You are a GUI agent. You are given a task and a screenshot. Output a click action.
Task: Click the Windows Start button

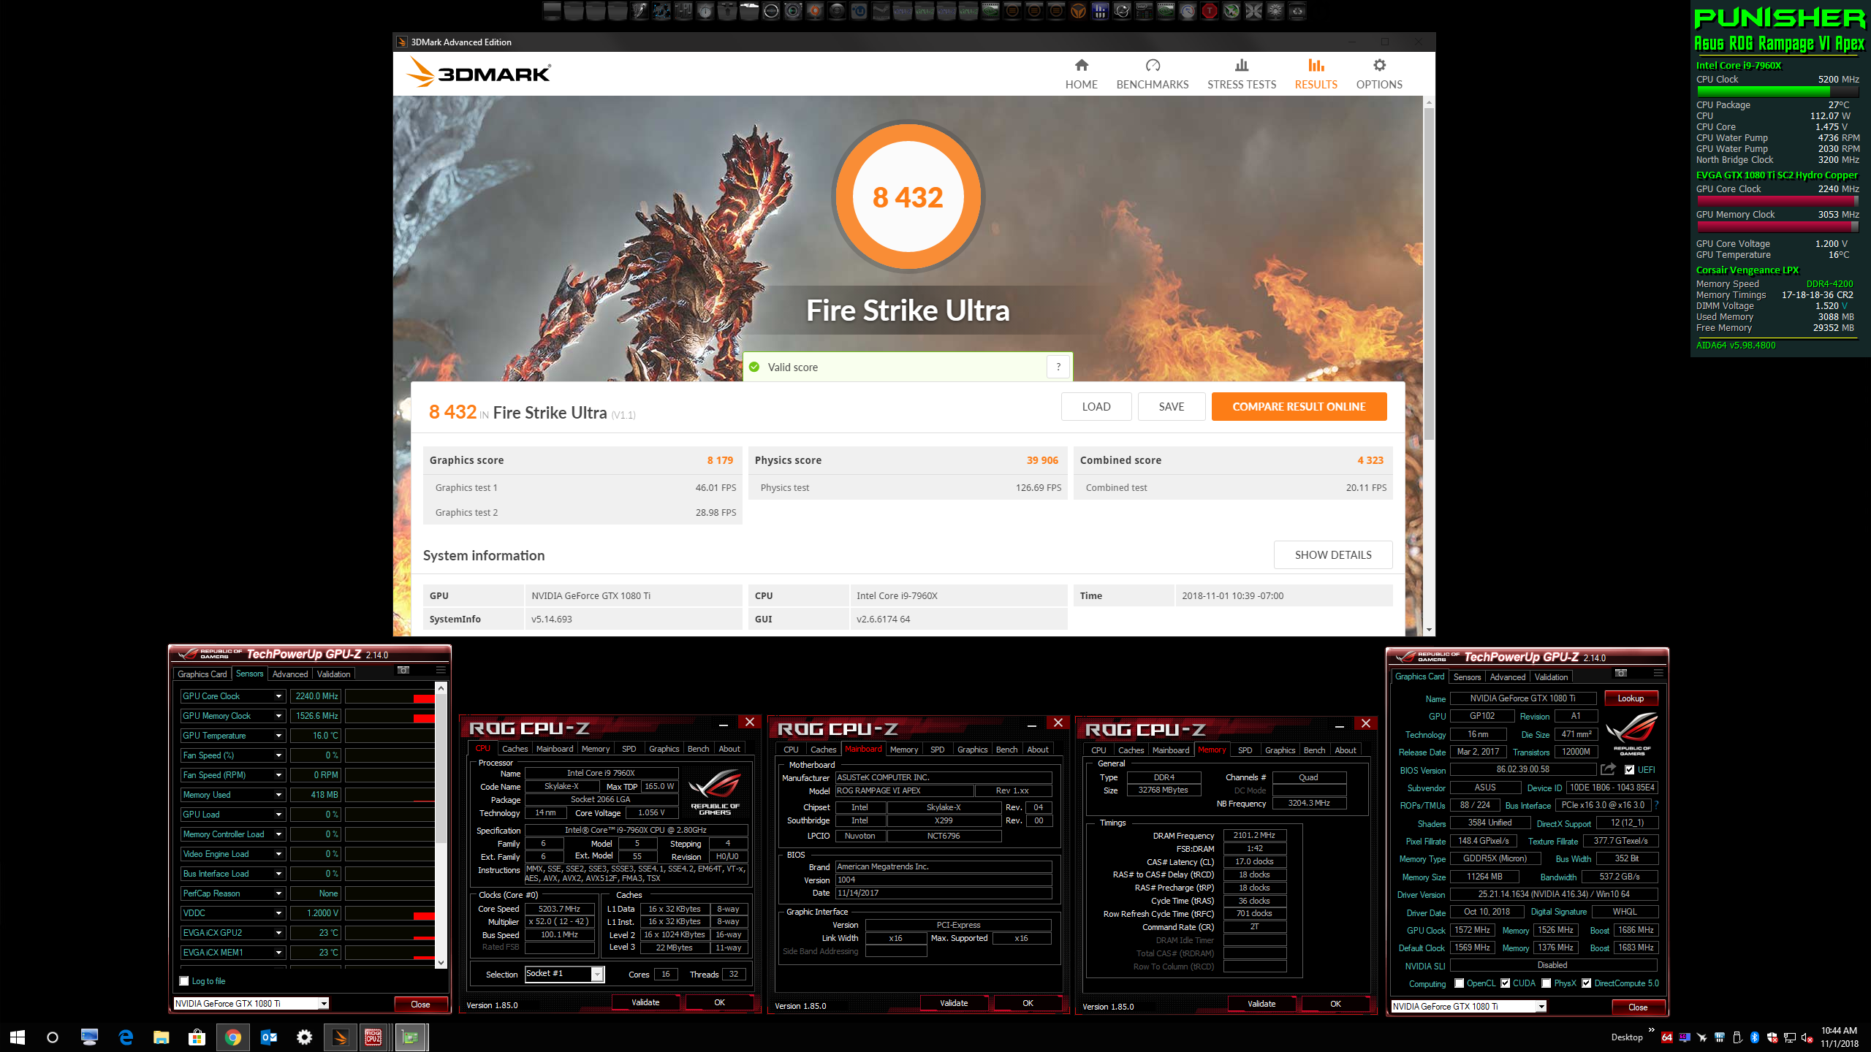point(18,1037)
